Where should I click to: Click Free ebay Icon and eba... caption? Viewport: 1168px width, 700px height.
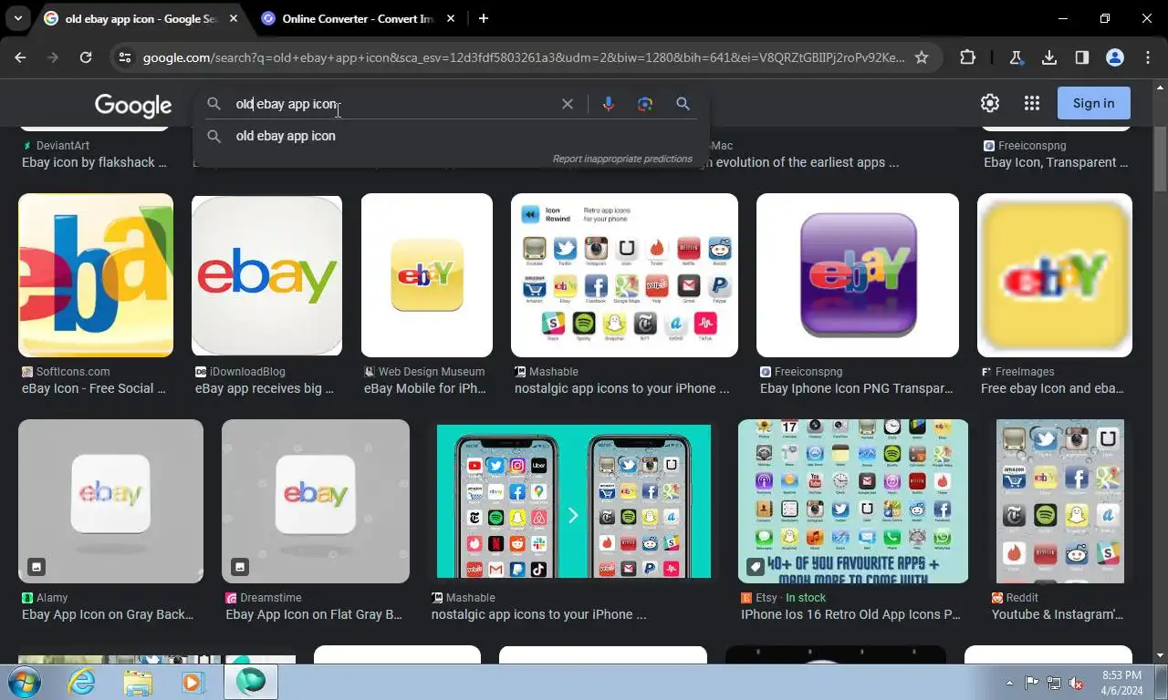pyautogui.click(x=1052, y=388)
